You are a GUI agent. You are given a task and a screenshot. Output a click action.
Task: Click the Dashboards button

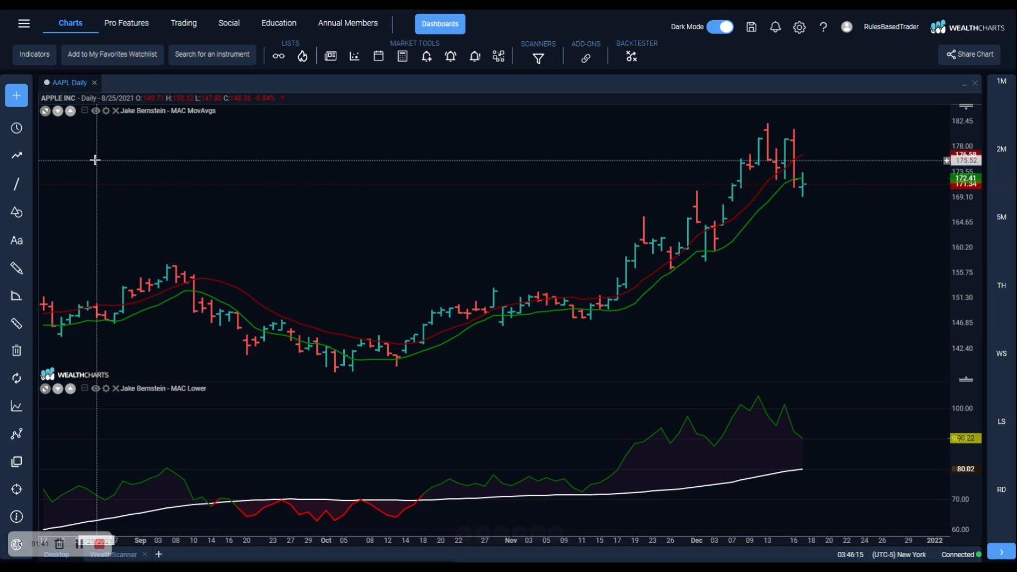pyautogui.click(x=440, y=24)
